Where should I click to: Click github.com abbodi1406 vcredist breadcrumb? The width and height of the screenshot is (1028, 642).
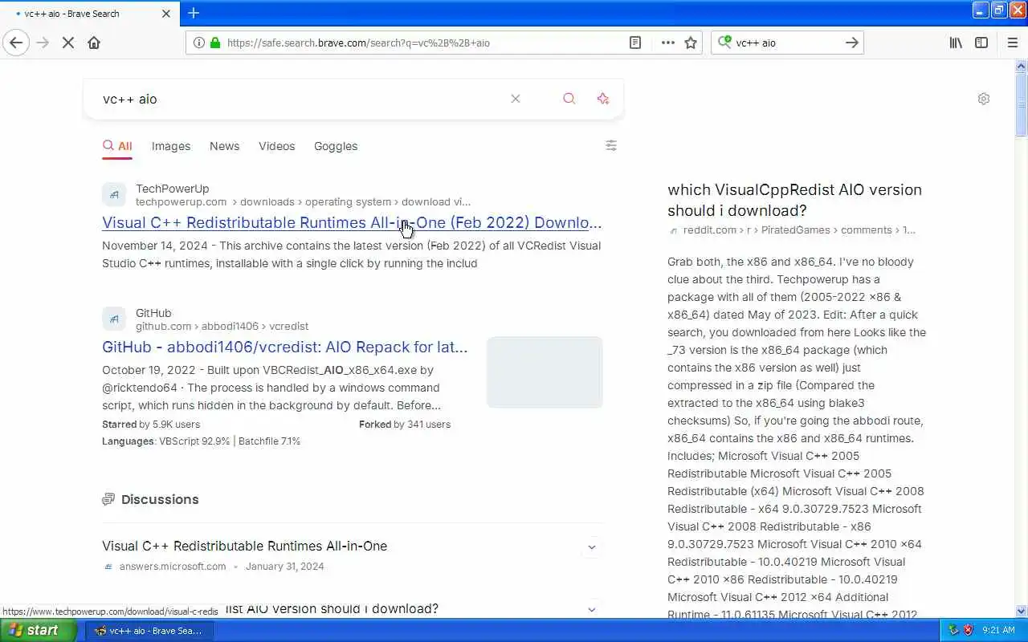pyautogui.click(x=222, y=326)
